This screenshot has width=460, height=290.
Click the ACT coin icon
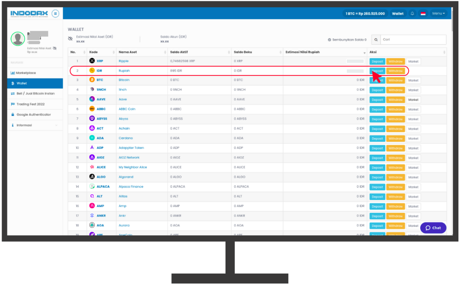(92, 128)
